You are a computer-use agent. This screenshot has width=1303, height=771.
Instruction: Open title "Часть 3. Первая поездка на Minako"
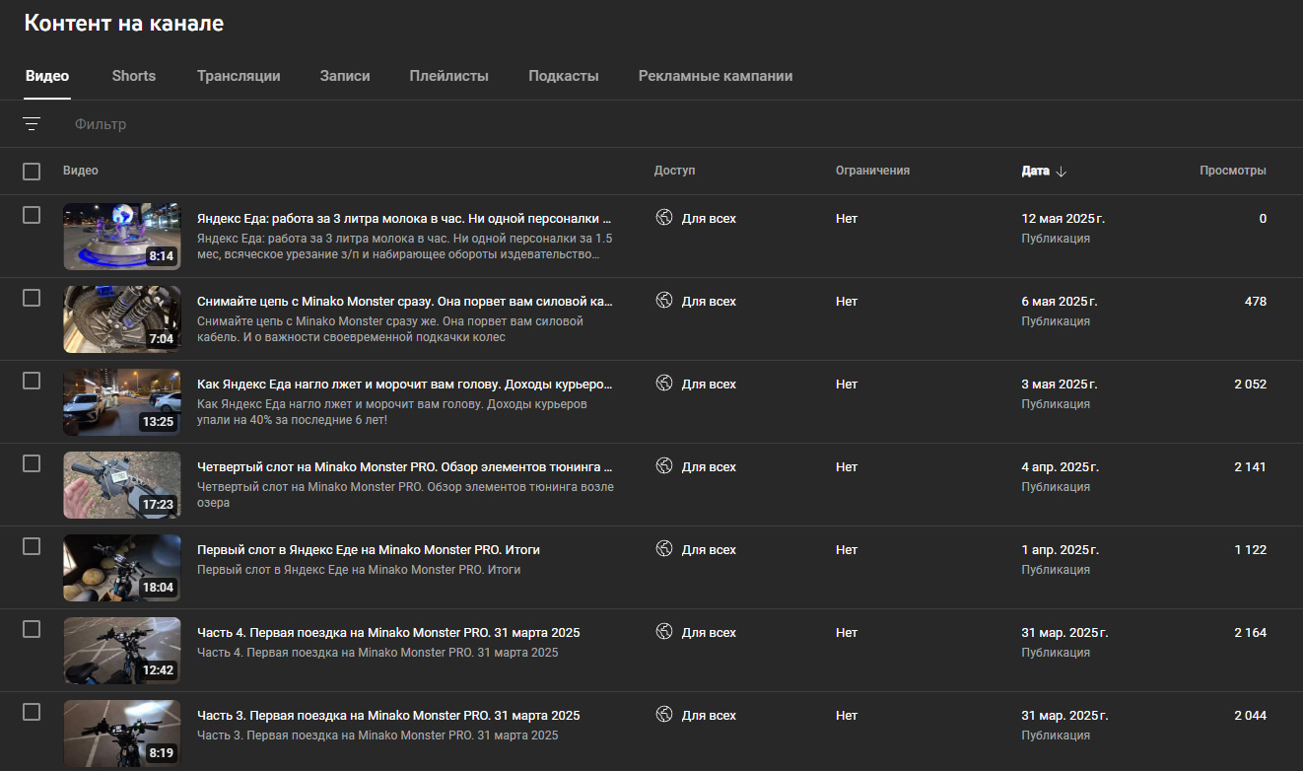click(388, 716)
